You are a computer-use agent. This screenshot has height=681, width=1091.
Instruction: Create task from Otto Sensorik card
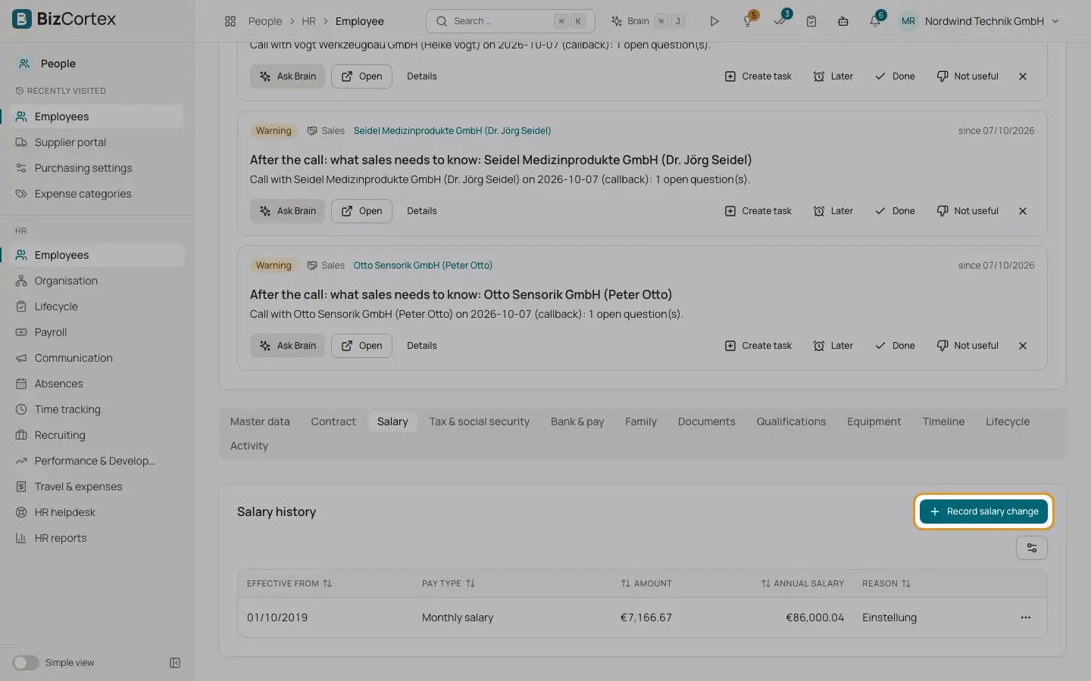(x=758, y=346)
